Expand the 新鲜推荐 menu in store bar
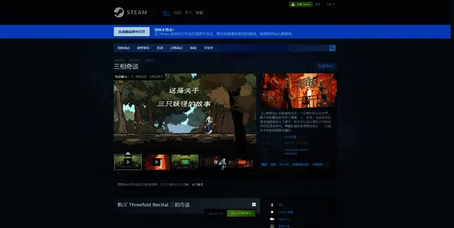The height and width of the screenshot is (228, 454). coord(145,48)
